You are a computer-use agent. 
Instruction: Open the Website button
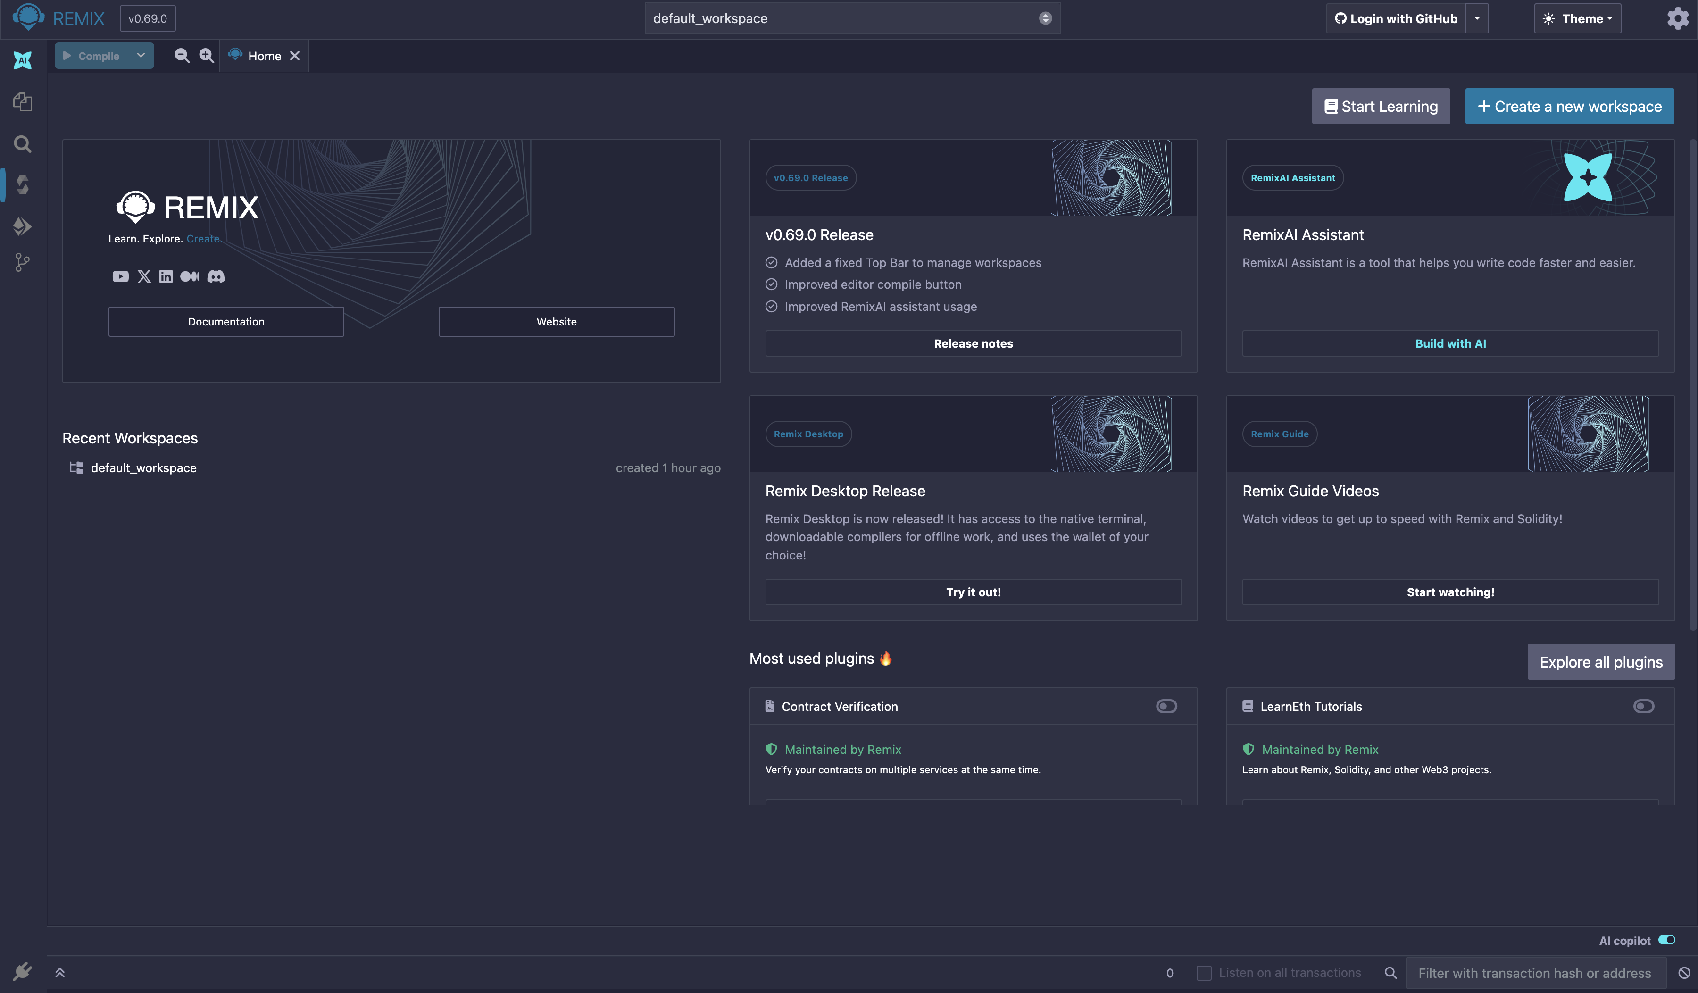click(556, 321)
